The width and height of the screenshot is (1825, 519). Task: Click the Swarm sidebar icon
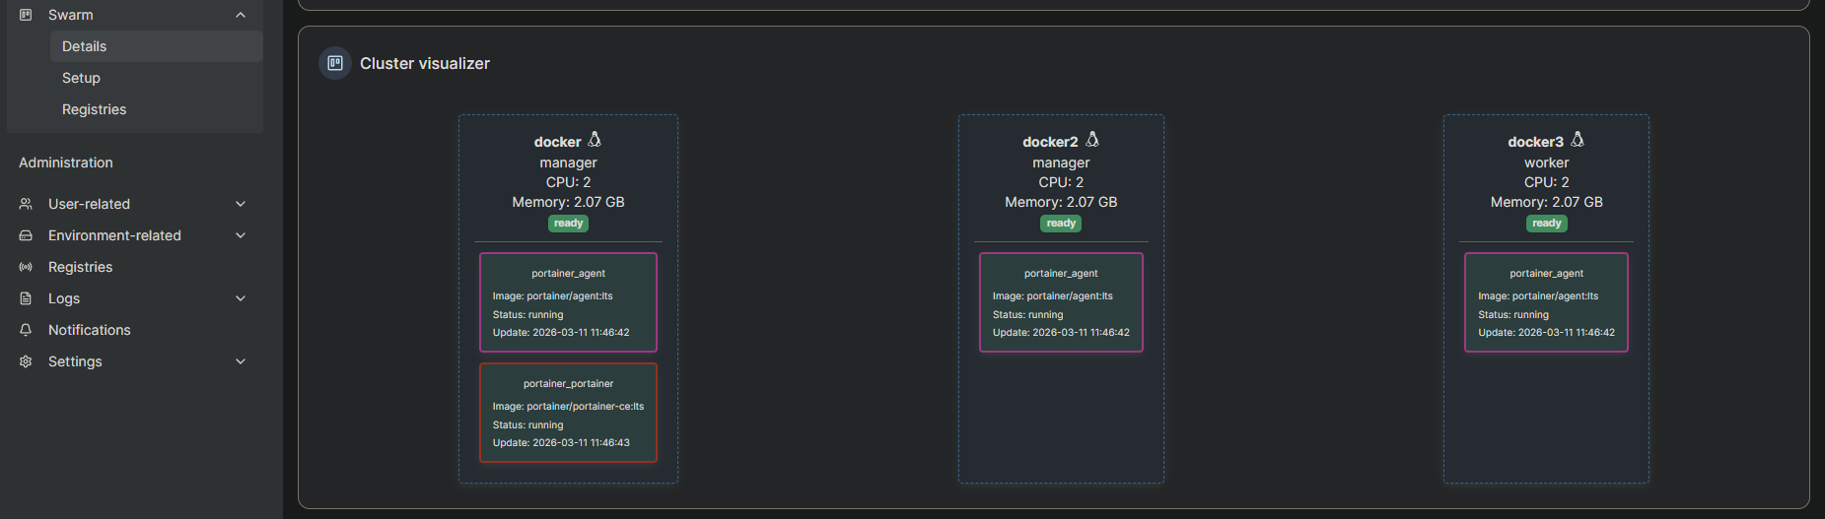click(26, 15)
